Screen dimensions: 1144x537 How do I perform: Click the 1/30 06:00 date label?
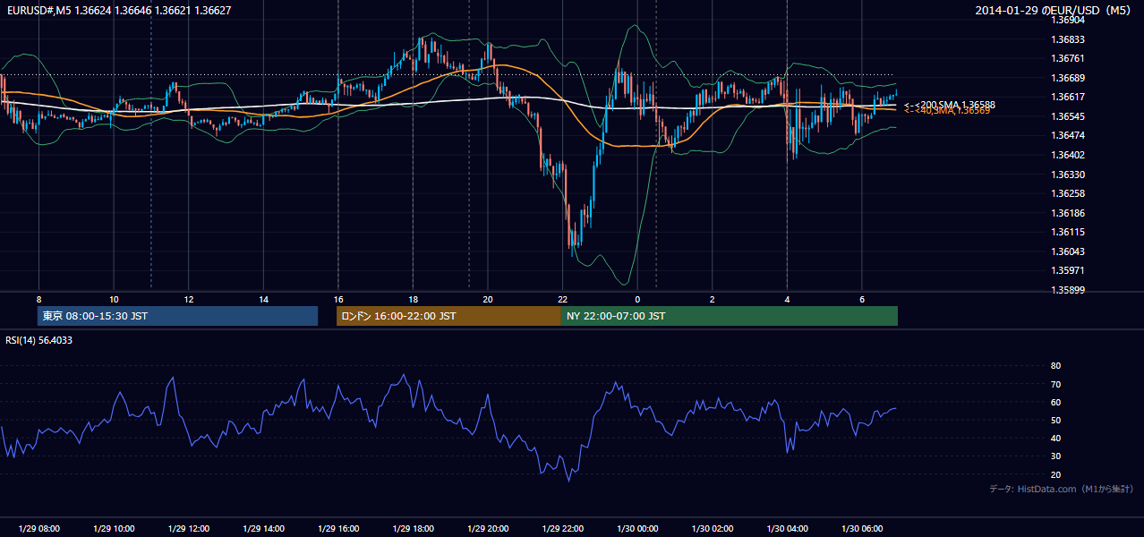pos(862,529)
